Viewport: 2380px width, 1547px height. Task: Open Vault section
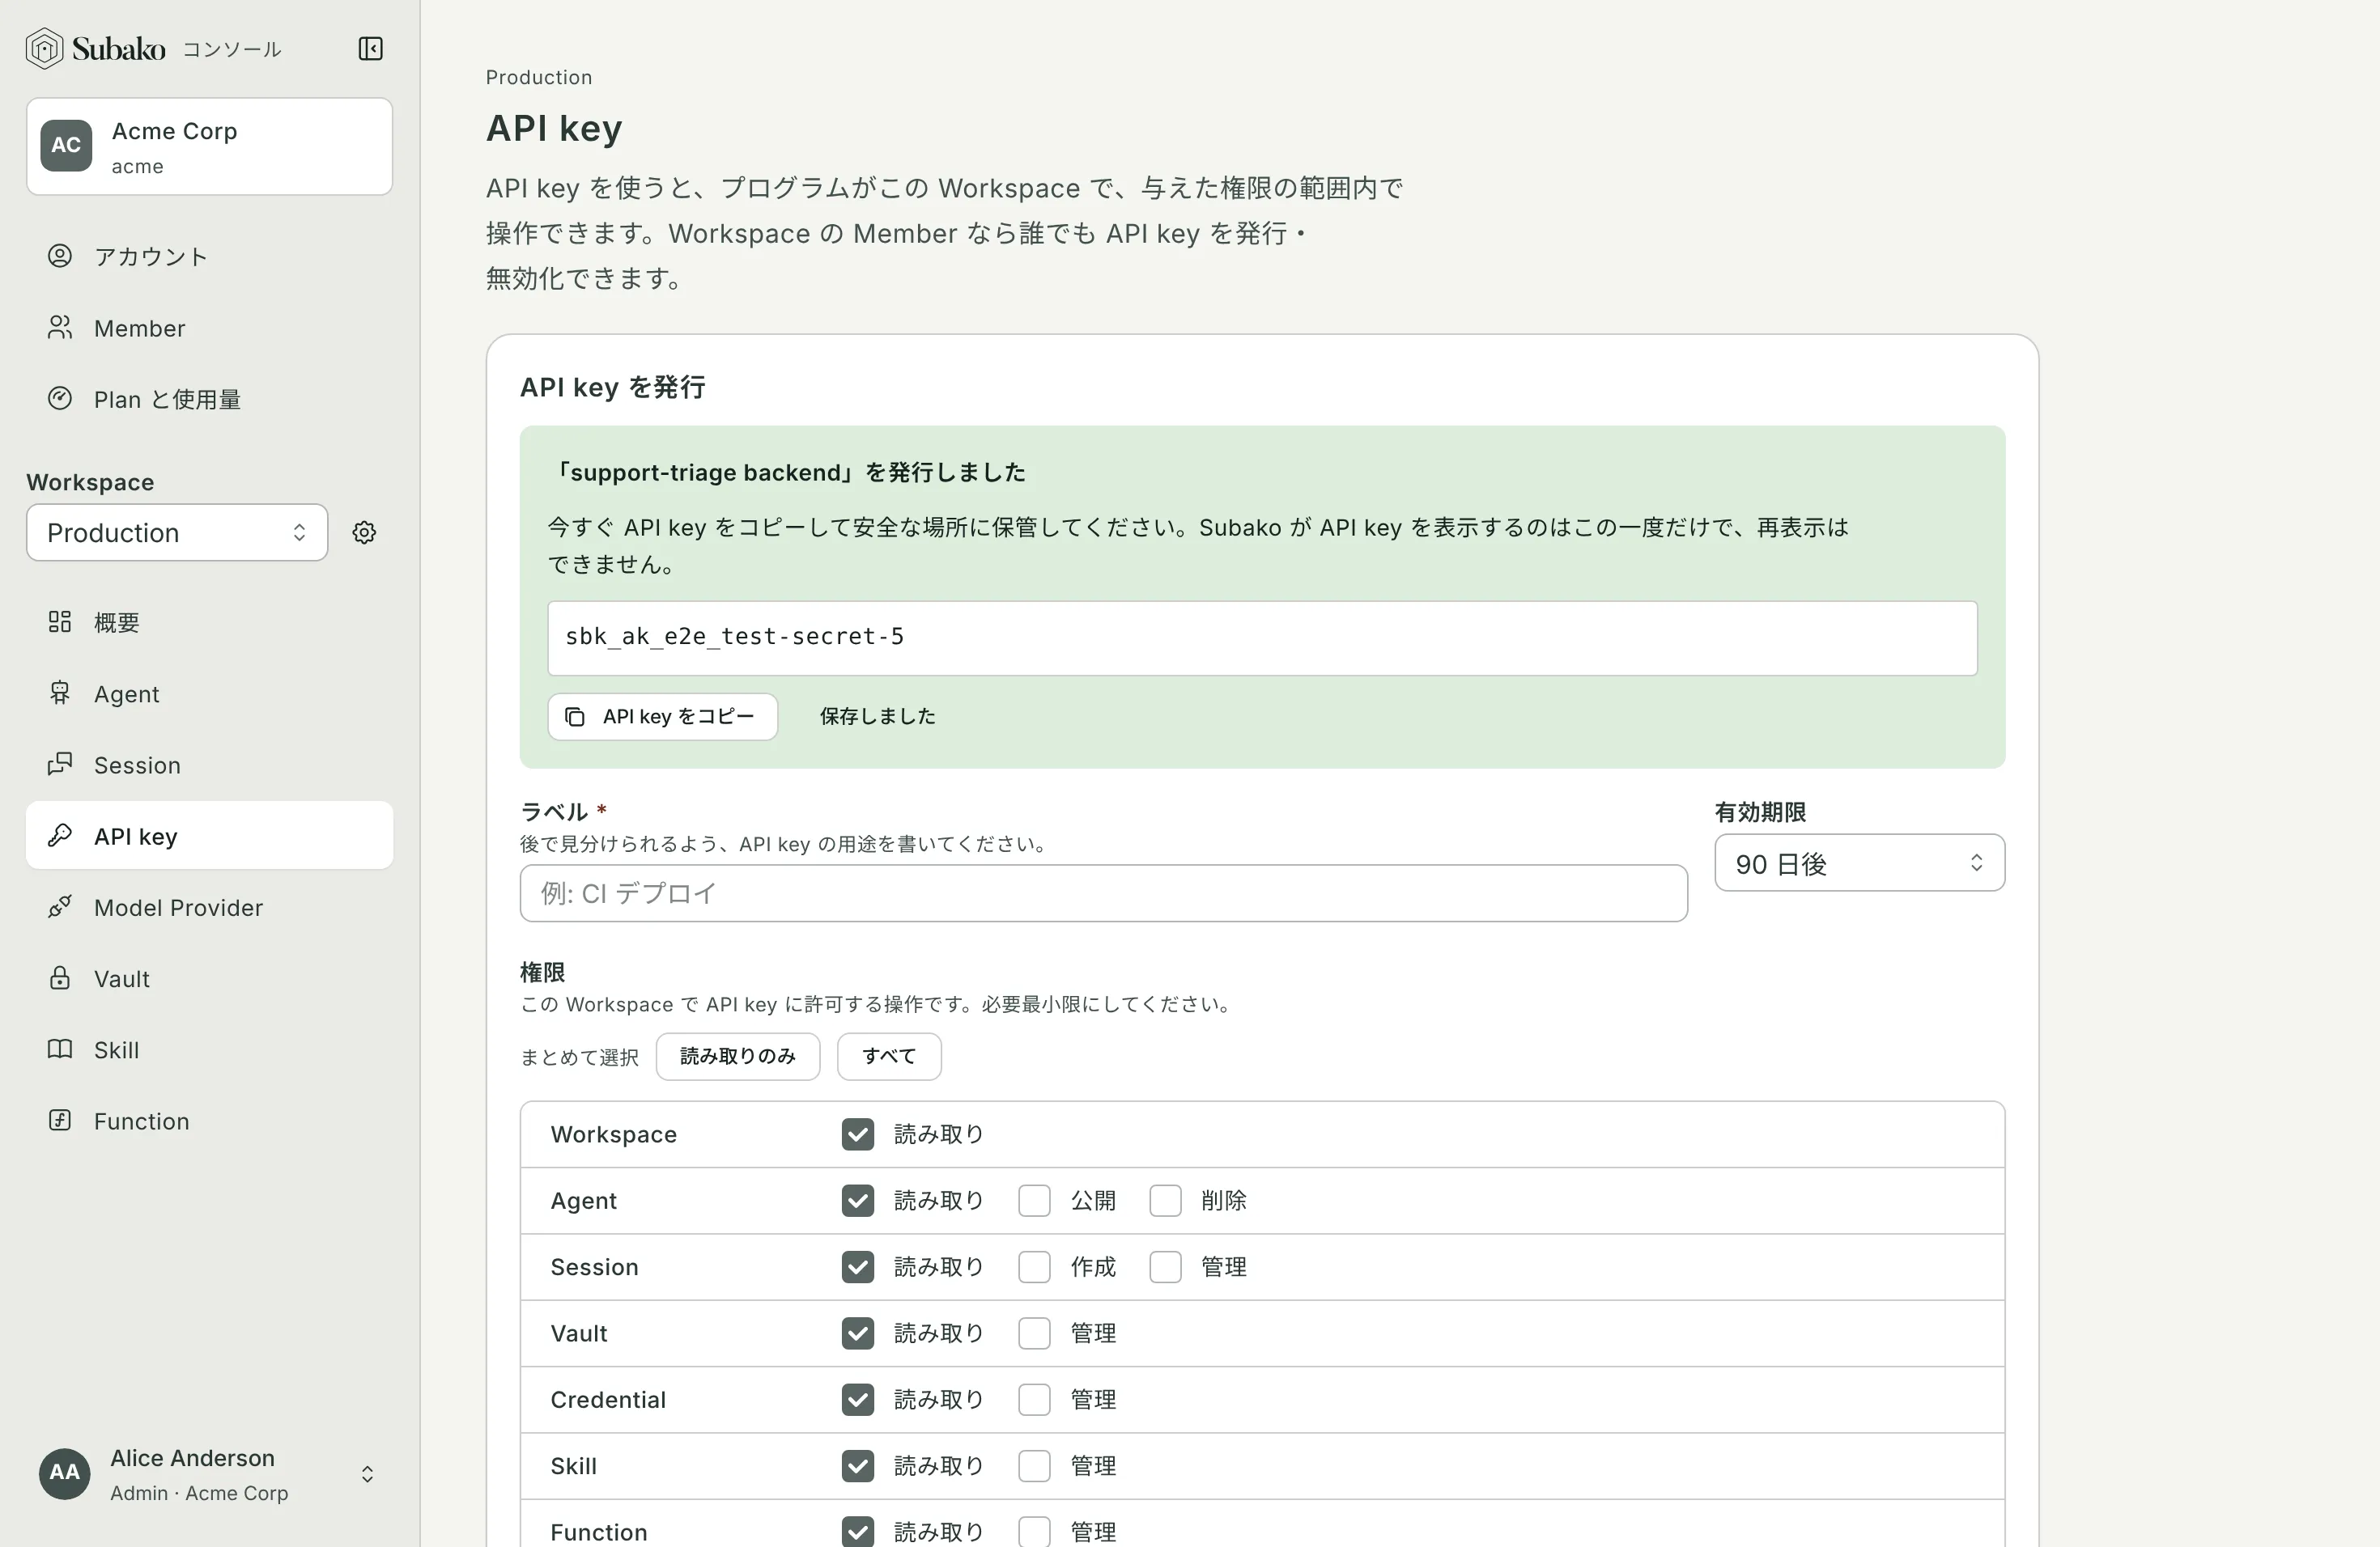(209, 977)
